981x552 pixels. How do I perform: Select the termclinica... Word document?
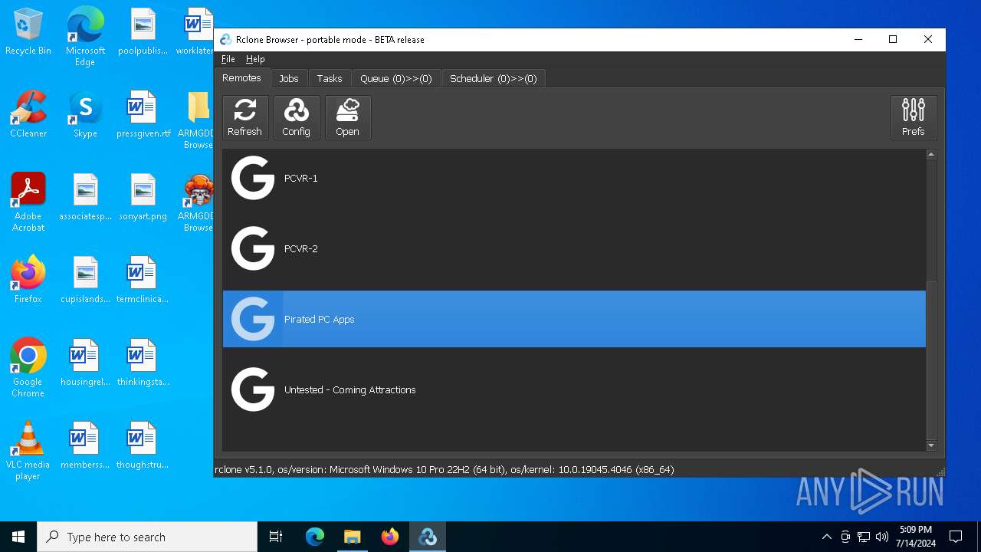click(143, 281)
